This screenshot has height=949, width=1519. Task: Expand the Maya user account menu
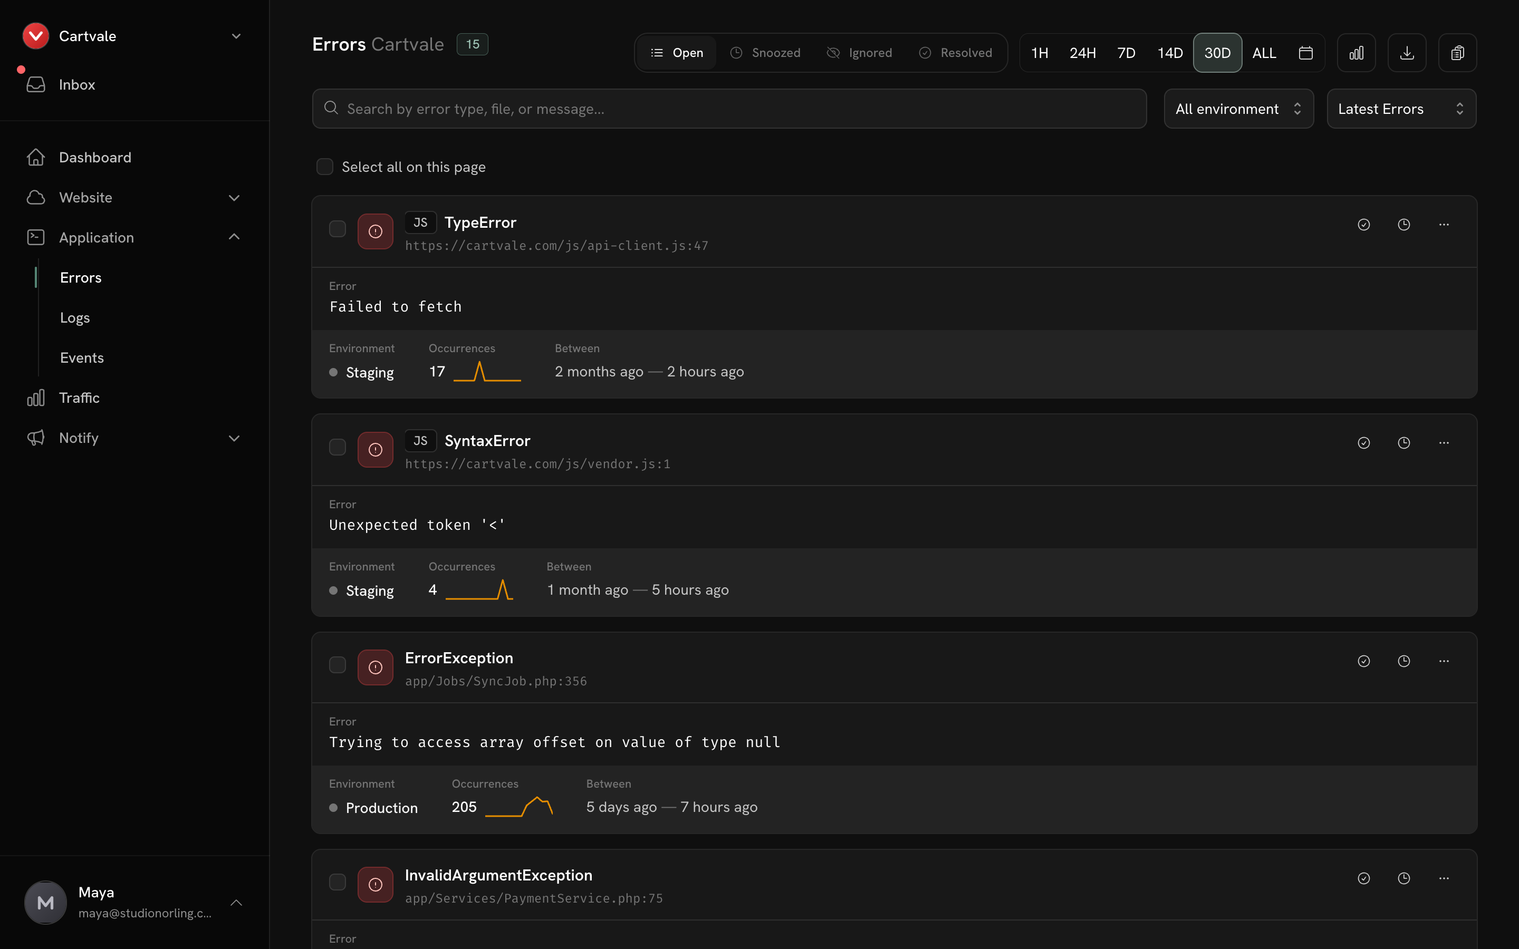point(236,903)
